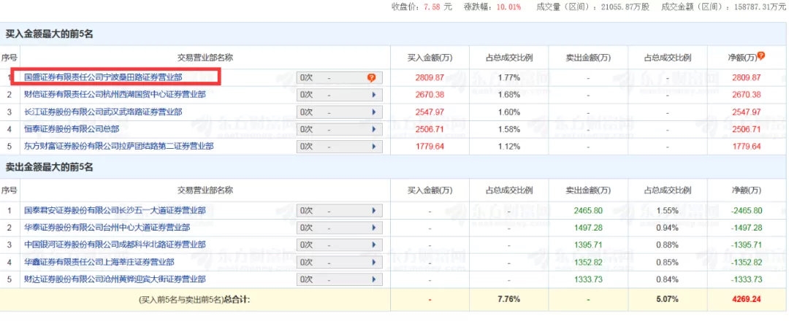Click the 买入金额最大的前5名 section heading
Screen dimensions: 789x321
tap(50, 34)
